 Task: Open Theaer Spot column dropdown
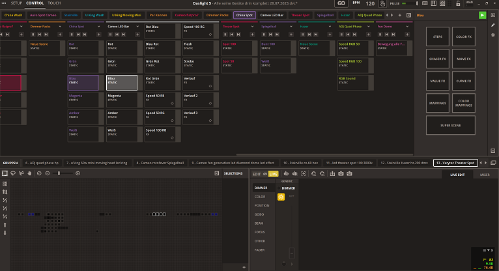(252, 27)
